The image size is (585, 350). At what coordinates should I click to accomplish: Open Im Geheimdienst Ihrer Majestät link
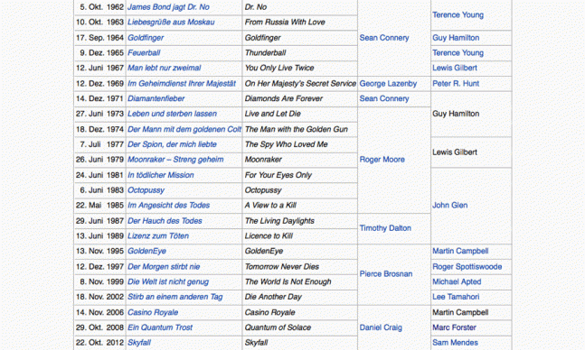click(x=182, y=84)
